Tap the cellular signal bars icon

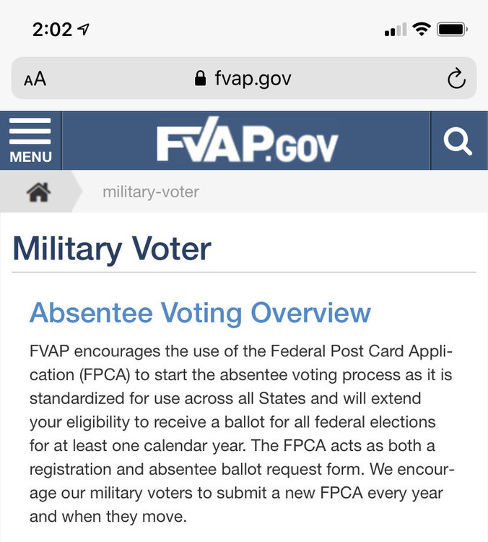point(395,30)
